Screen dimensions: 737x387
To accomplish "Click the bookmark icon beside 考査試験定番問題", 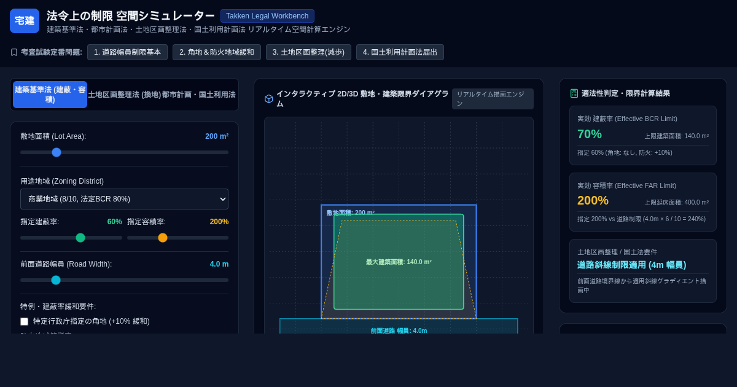I will point(14,52).
